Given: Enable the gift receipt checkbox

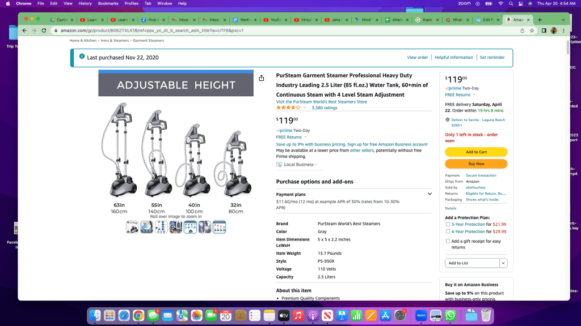Looking at the screenshot, I should [448, 241].
